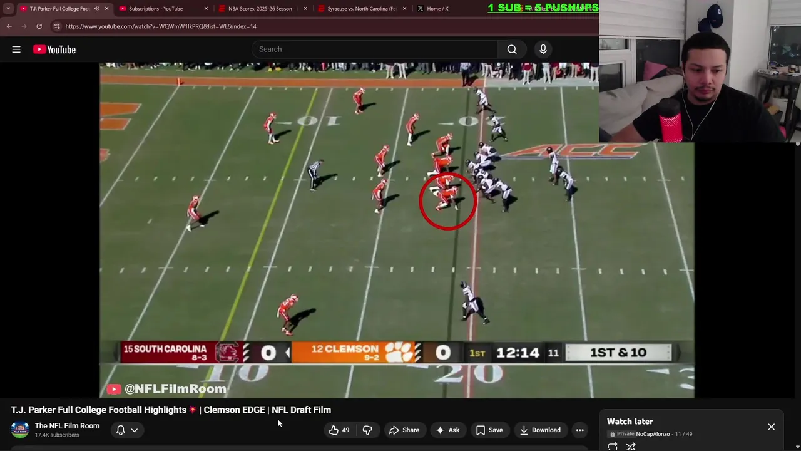Dislike the video with thumbs down
801x451 pixels.
[367, 430]
